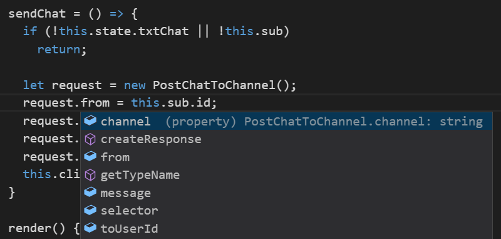Select getTypeName in suggestion list
The image size is (501, 239).
coord(286,175)
